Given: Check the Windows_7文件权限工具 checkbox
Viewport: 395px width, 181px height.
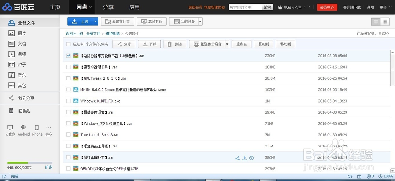Looking at the screenshot, I should click(x=68, y=123).
